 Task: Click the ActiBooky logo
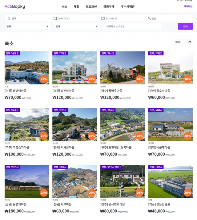[14, 6]
